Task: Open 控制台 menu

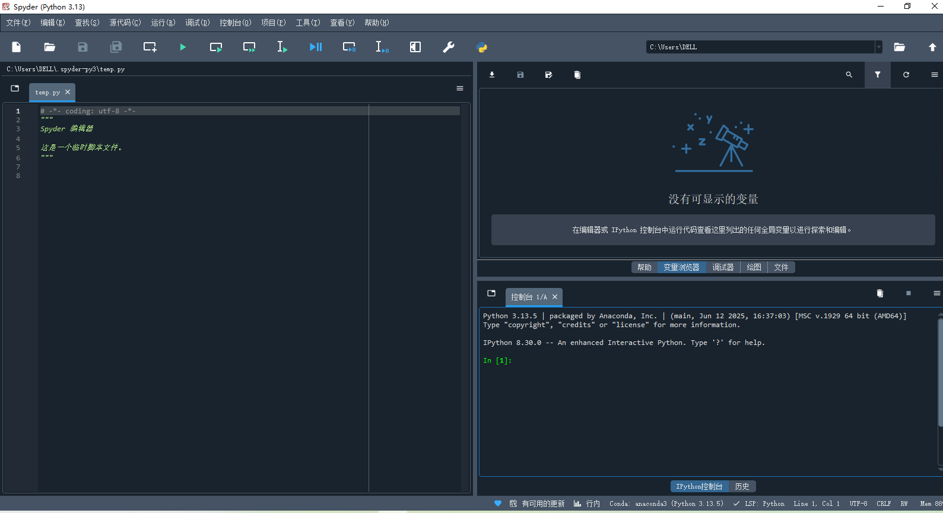Action: pos(236,23)
